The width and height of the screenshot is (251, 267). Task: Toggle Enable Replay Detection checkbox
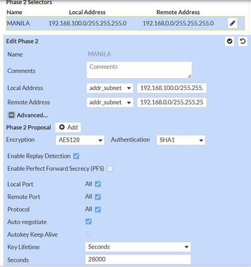click(x=76, y=156)
